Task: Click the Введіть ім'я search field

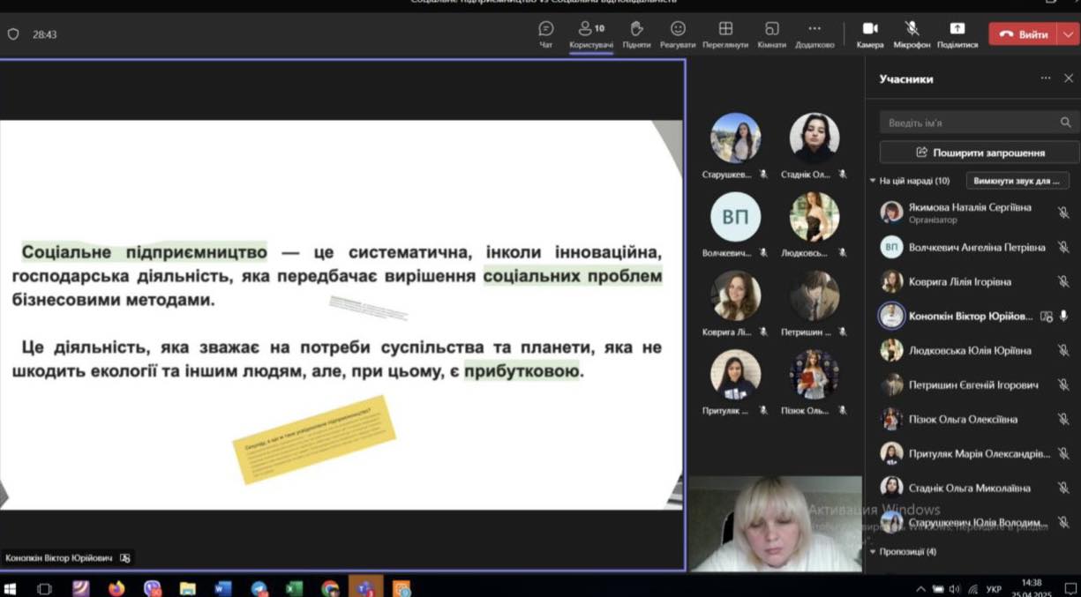Action: pyautogui.click(x=978, y=123)
